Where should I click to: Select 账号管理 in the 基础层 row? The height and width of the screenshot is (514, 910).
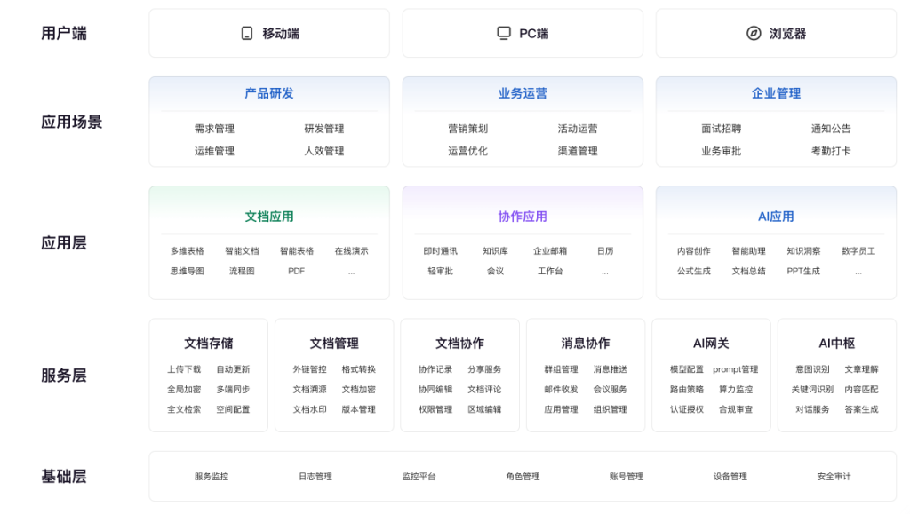tap(627, 477)
